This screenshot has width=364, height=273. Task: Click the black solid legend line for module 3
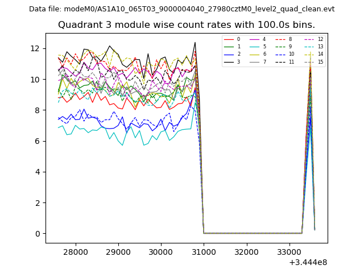click(x=230, y=61)
